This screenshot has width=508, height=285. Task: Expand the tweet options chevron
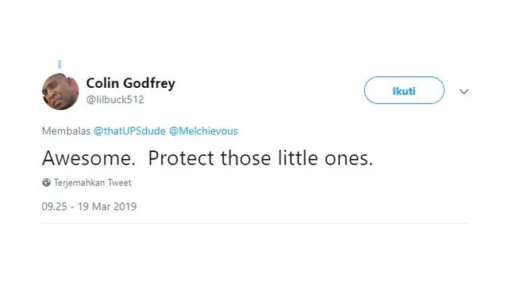tap(464, 92)
